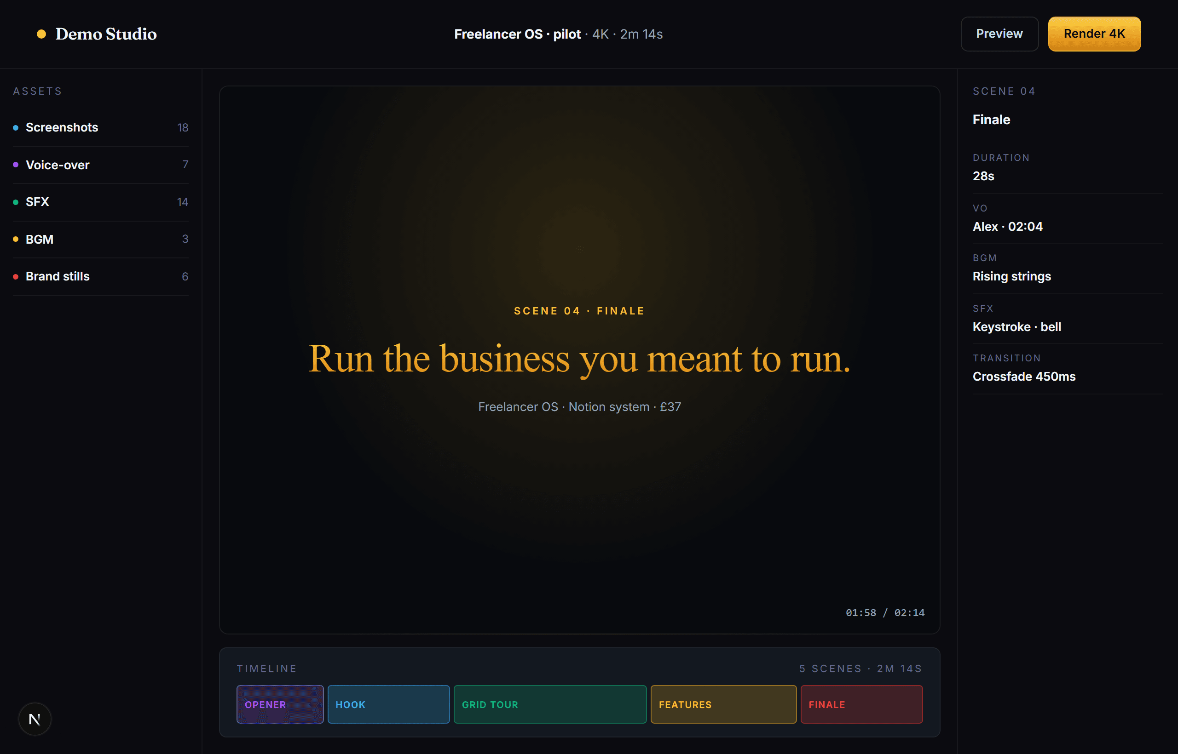This screenshot has width=1178, height=754.
Task: Open the Brand stills asset group
Action: click(100, 276)
